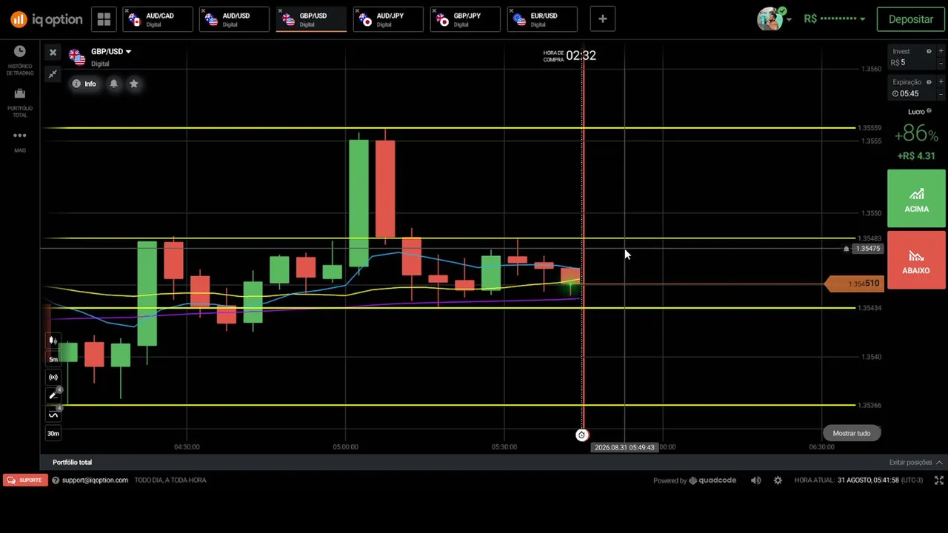Place an ABAIXO (lower) trade

916,260
